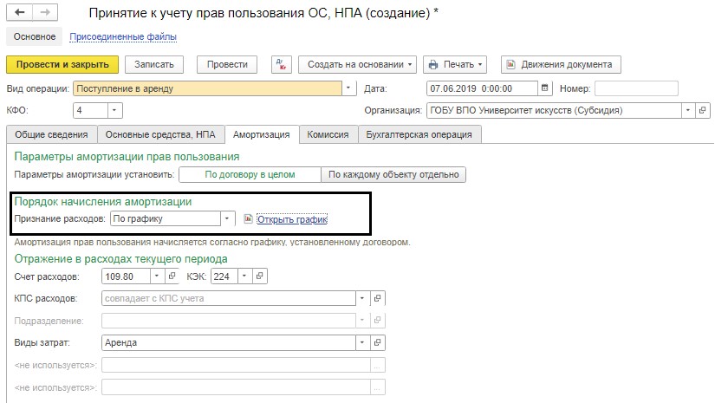Open the КФО dropdown list
The height and width of the screenshot is (403, 715).
[x=114, y=110]
